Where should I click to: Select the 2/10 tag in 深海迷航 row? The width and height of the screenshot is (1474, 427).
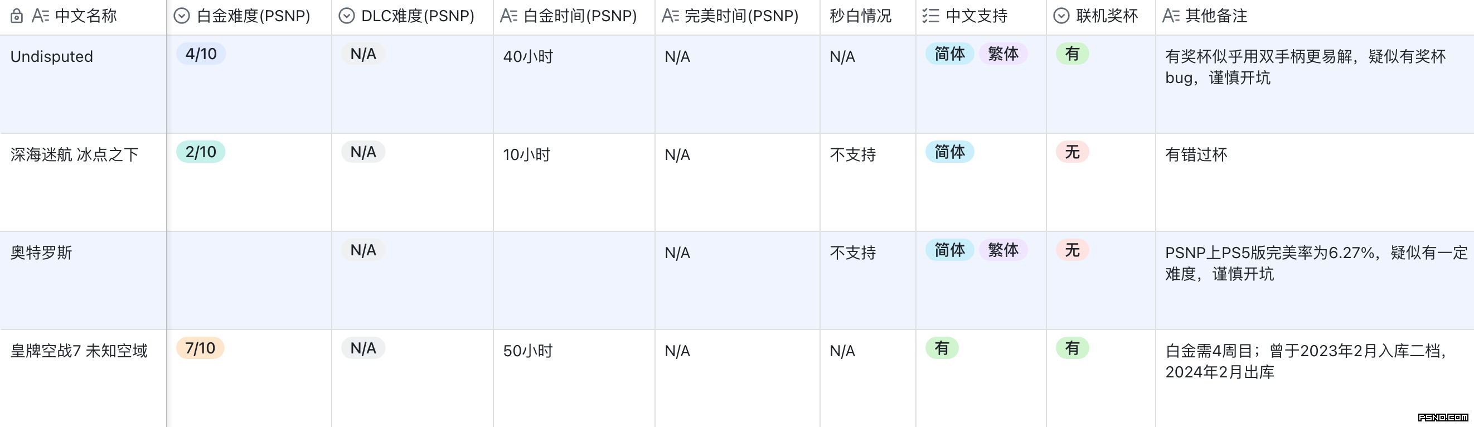tap(201, 152)
